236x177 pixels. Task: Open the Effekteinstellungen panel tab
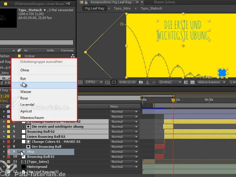(40, 4)
